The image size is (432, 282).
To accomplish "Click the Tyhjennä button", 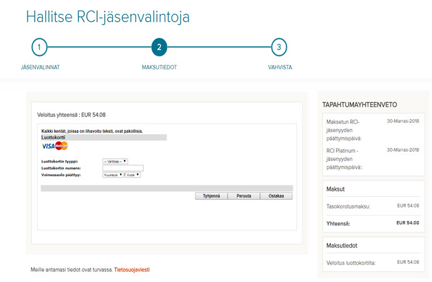I will 212,196.
